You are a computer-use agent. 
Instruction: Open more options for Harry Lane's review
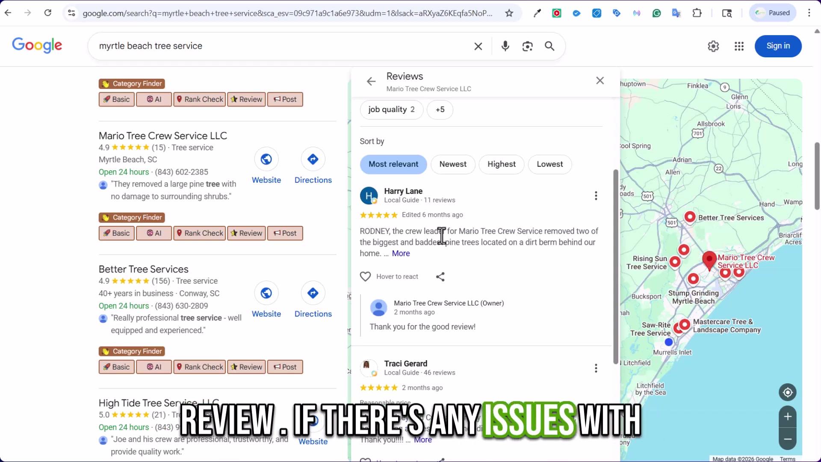pyautogui.click(x=596, y=196)
